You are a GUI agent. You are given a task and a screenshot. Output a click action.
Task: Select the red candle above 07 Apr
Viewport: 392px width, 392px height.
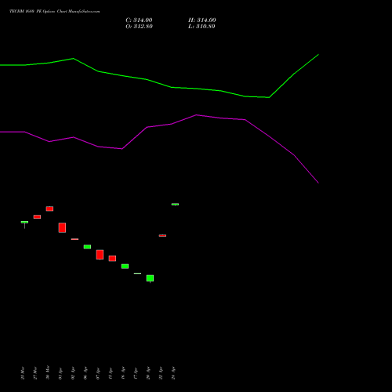point(100,255)
